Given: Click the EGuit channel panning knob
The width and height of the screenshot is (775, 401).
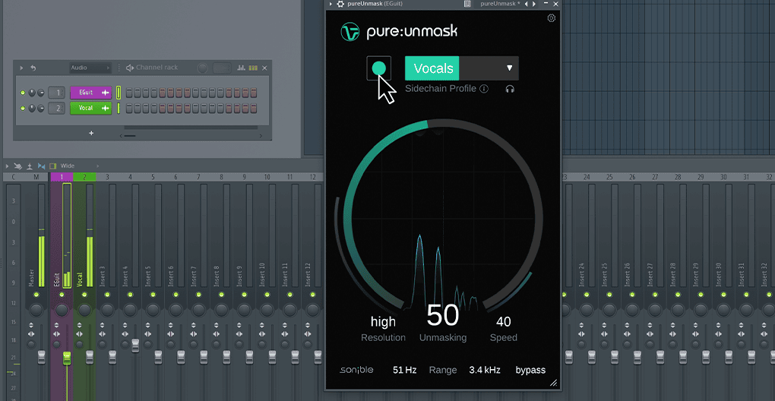Looking at the screenshot, I should pos(32,93).
